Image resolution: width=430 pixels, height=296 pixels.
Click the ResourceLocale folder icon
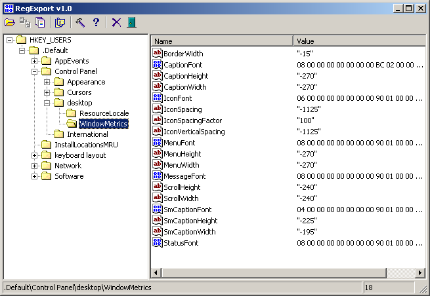(72, 113)
